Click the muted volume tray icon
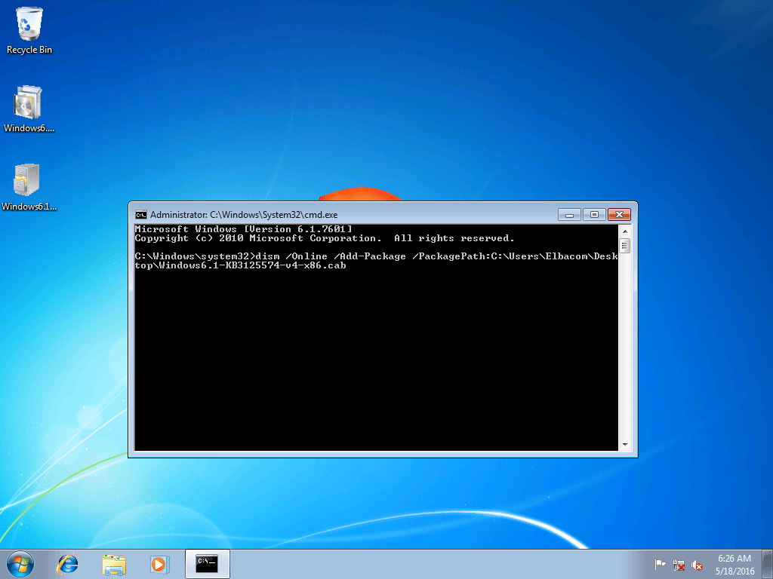This screenshot has height=579, width=773. point(697,565)
